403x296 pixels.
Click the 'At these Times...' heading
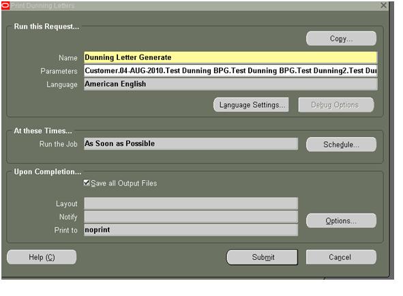[43, 131]
